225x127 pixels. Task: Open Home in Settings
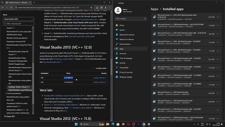point(131,25)
